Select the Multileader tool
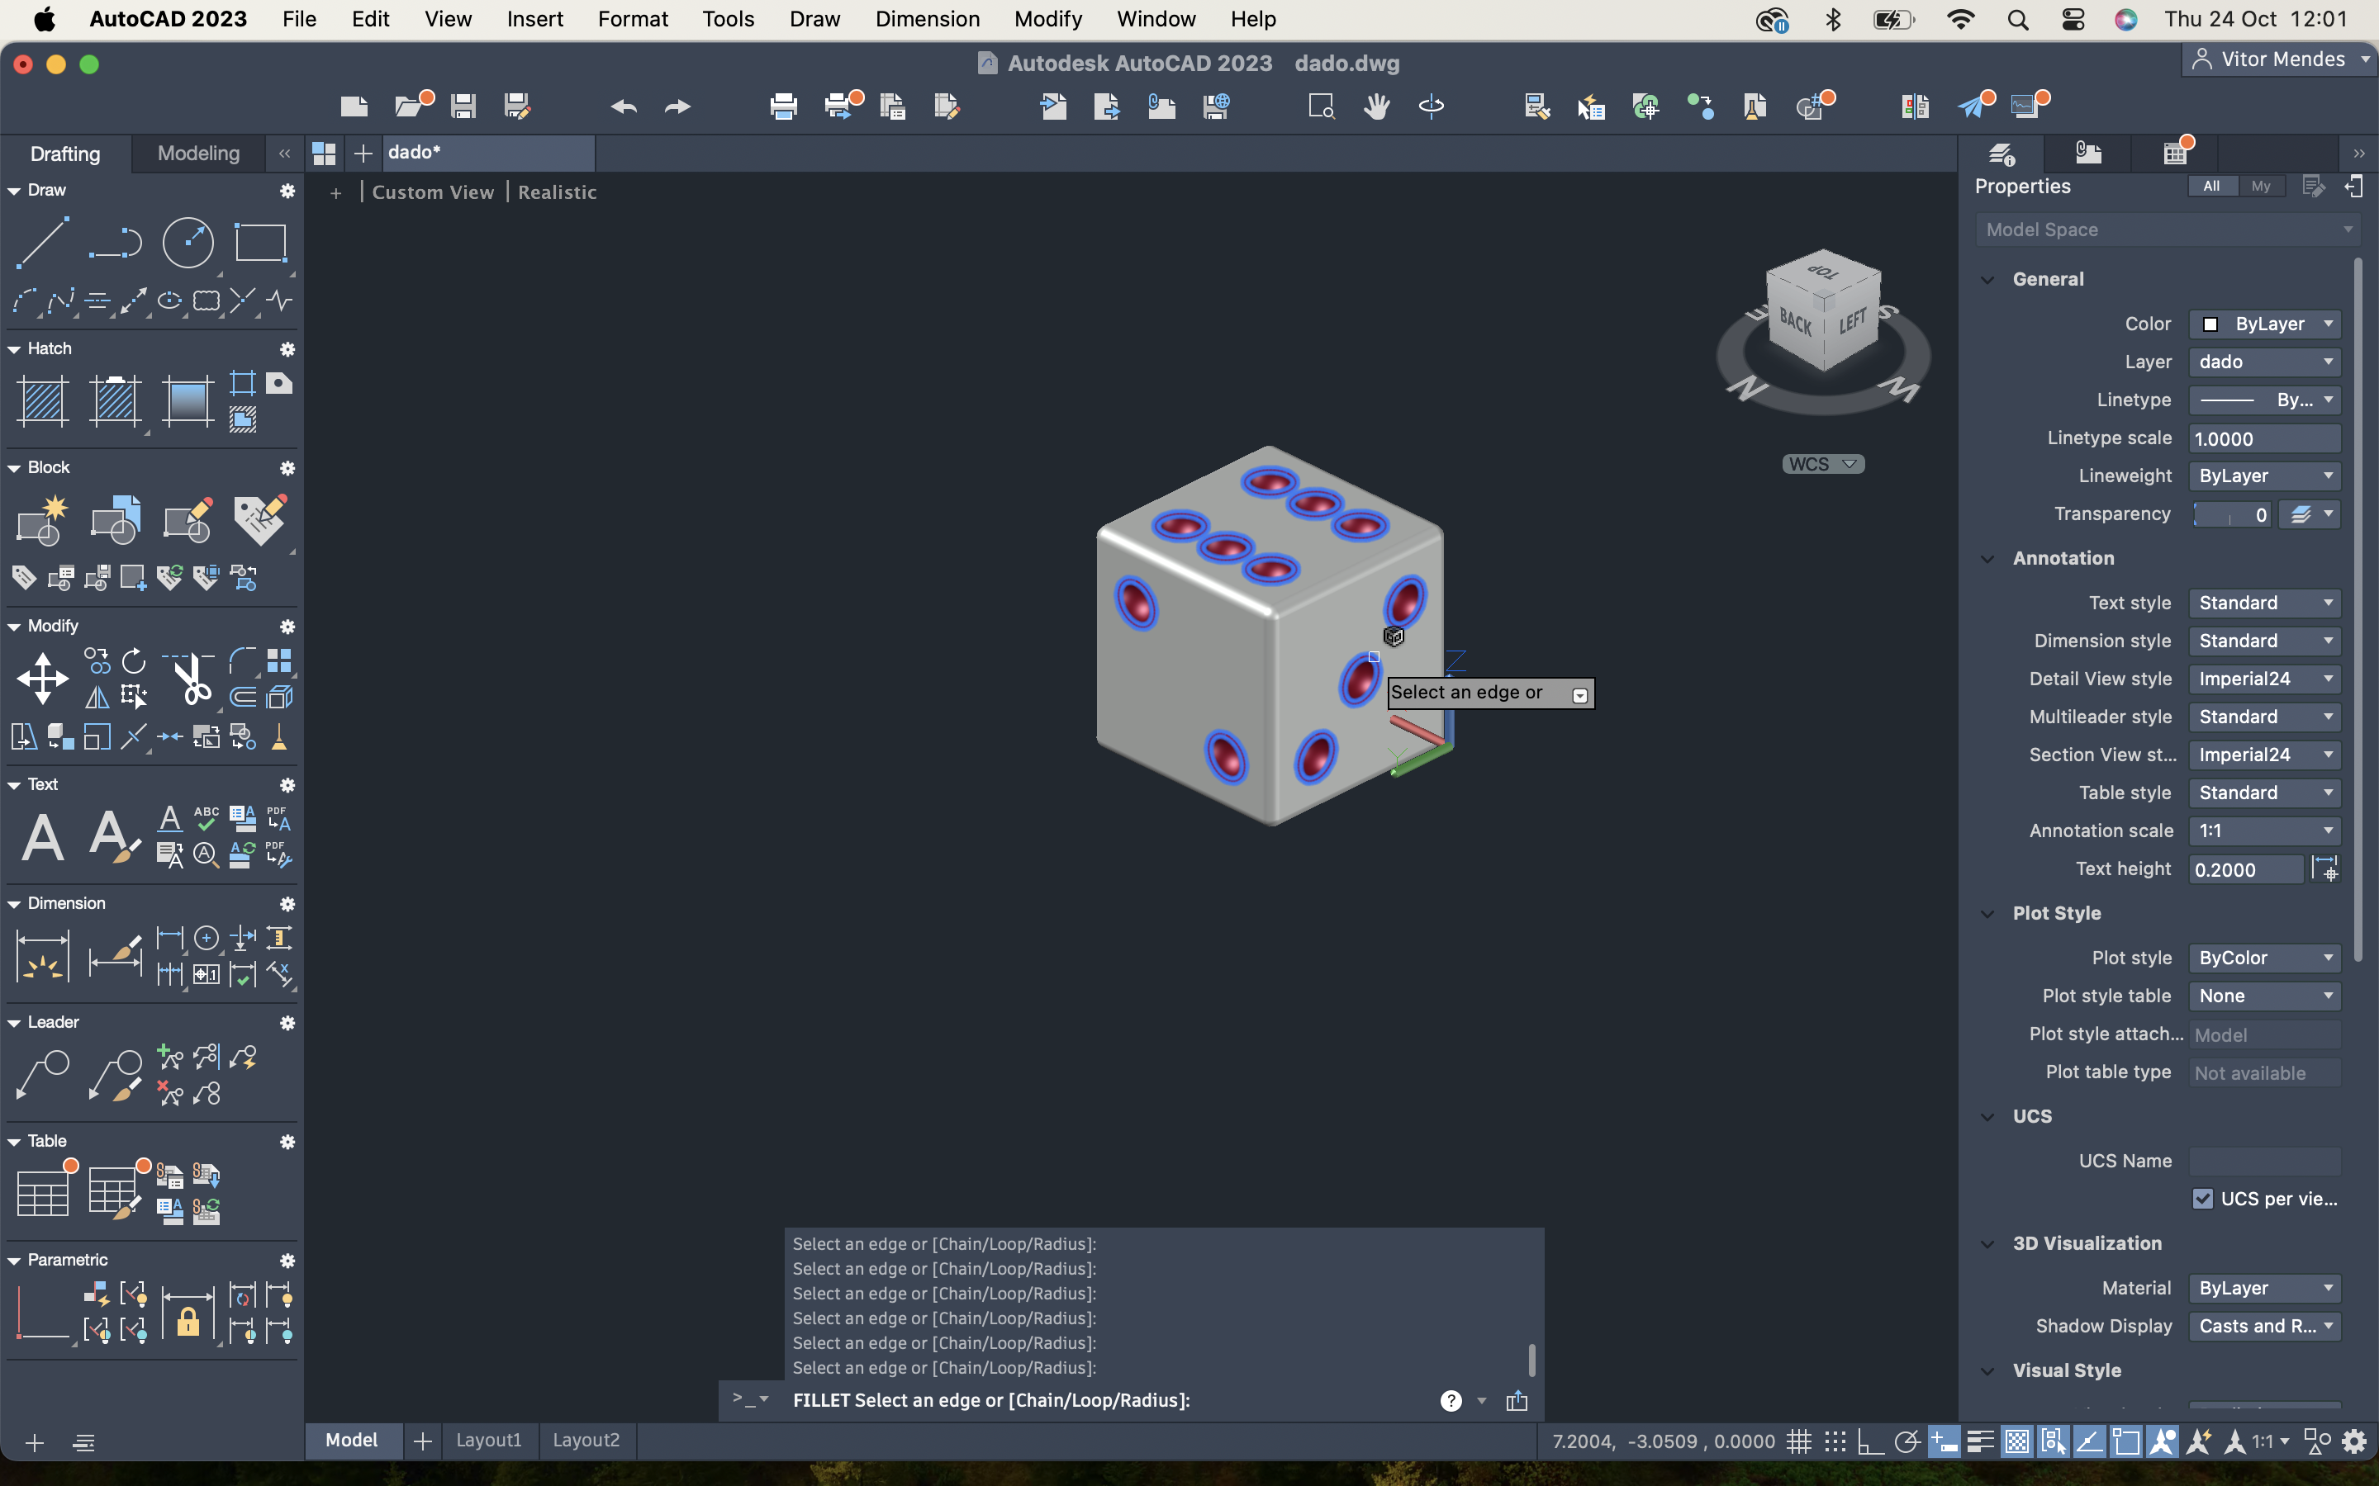 coord(42,1075)
